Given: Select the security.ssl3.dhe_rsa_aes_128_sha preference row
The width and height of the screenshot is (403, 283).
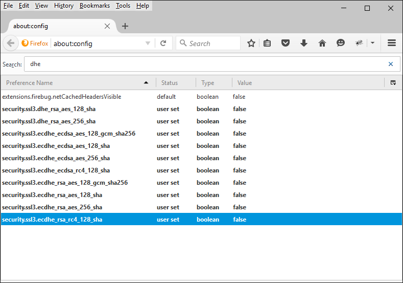Looking at the screenshot, I should pyautogui.click(x=49, y=109).
